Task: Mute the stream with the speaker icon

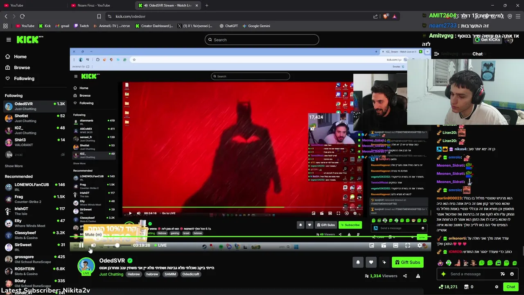Action: click(x=93, y=245)
